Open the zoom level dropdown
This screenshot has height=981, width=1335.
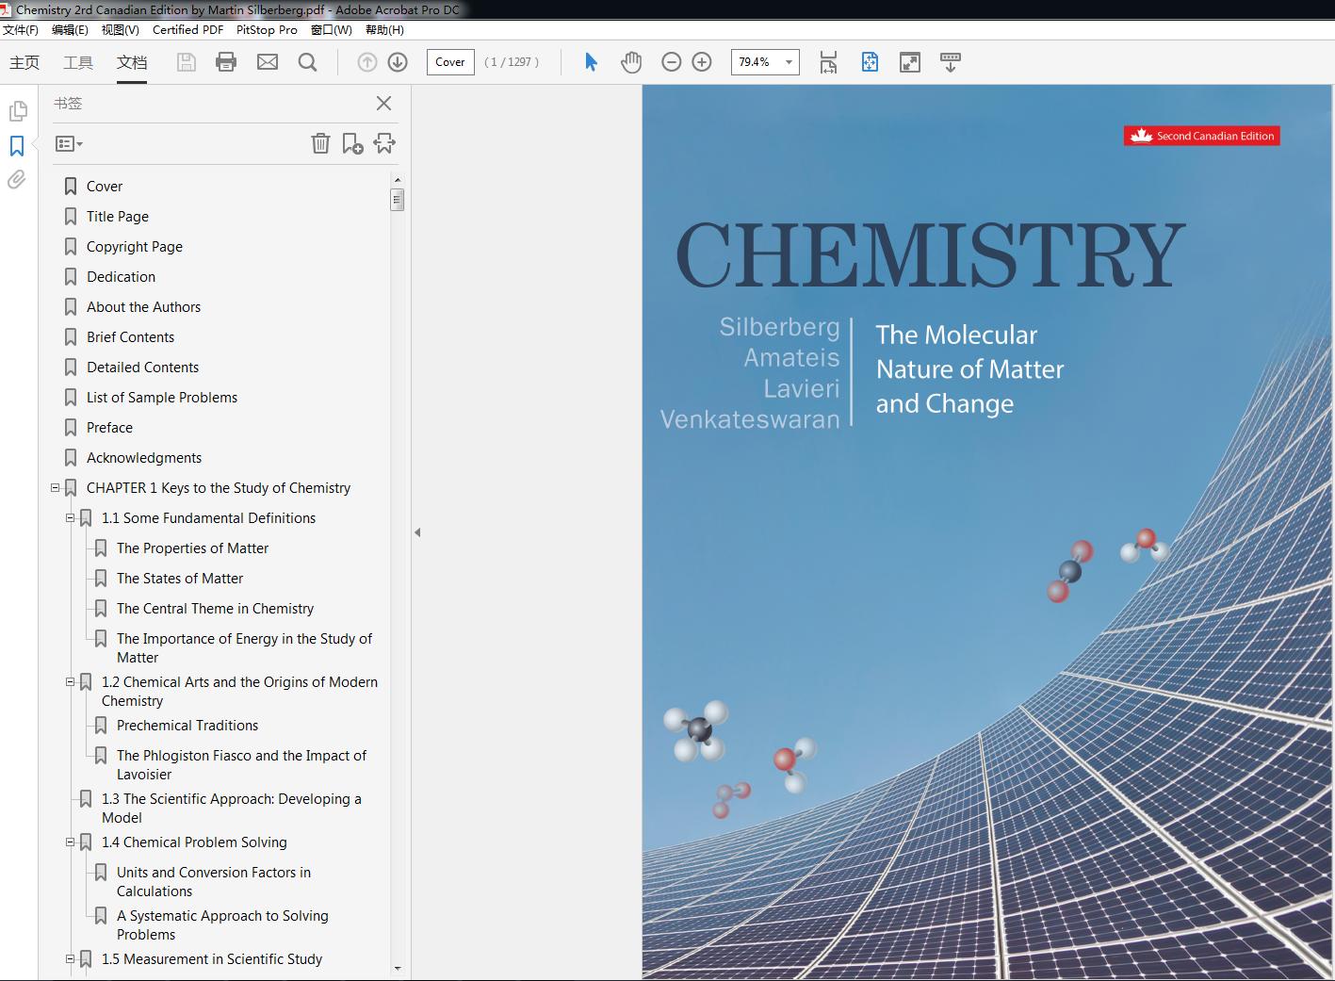pyautogui.click(x=789, y=62)
